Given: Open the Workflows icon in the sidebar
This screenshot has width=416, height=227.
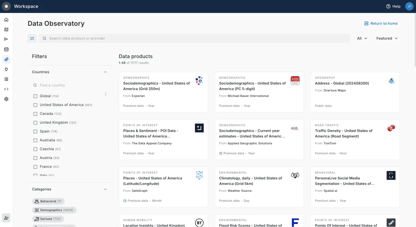Looking at the screenshot, I should (6, 39).
